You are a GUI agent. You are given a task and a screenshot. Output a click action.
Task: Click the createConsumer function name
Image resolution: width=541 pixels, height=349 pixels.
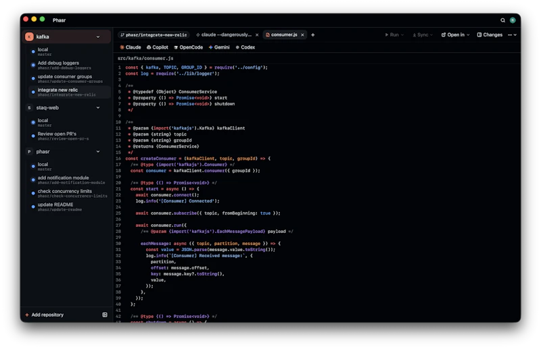pyautogui.click(x=158, y=159)
